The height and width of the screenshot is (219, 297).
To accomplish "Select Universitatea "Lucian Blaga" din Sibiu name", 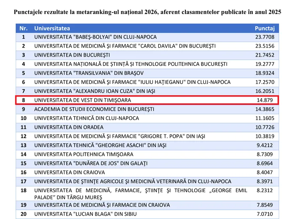I will coord(85,214).
